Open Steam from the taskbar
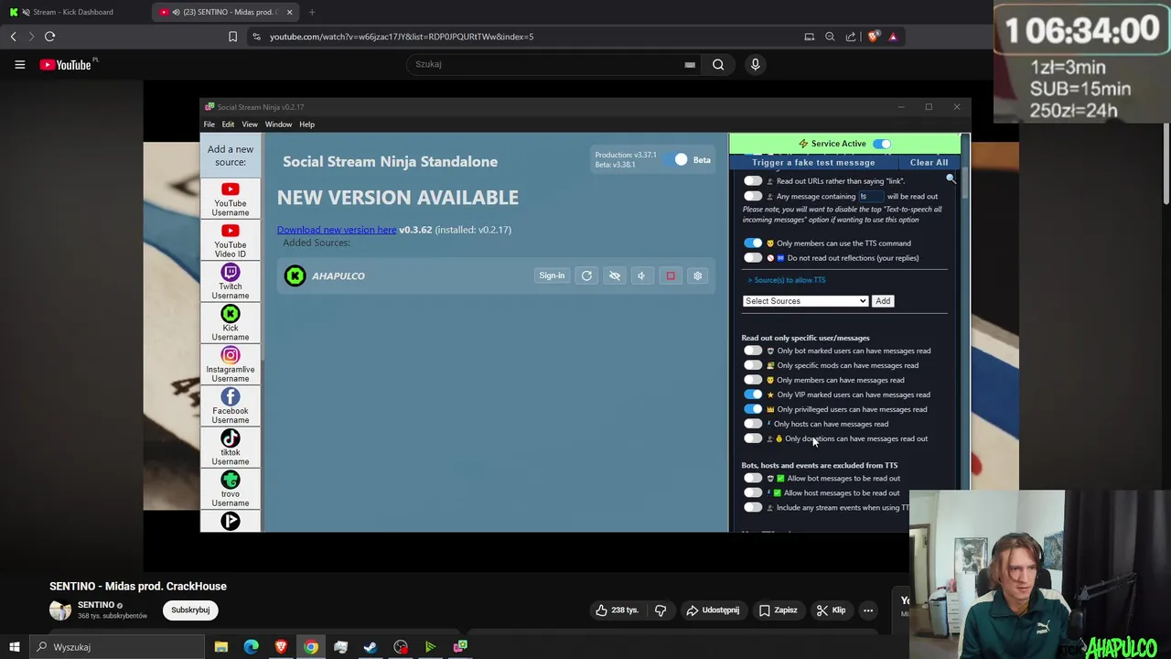Screen dimensions: 1171x659 (371, 647)
